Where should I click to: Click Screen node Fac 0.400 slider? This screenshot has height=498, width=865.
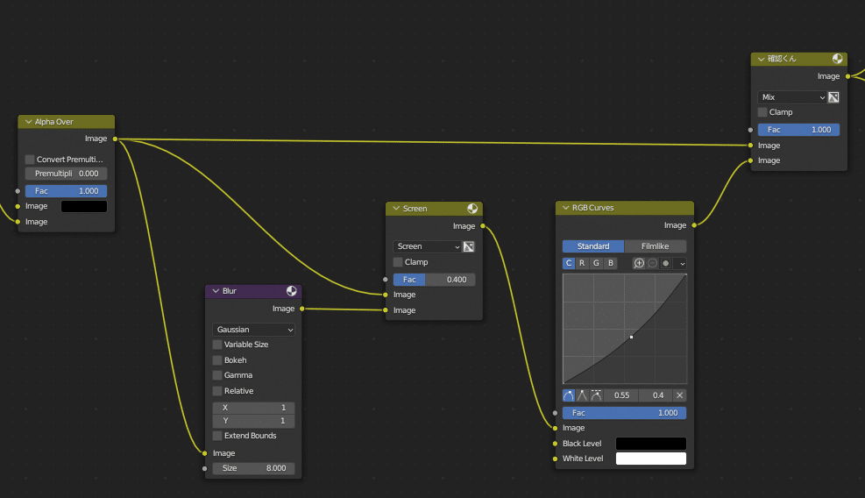(434, 280)
